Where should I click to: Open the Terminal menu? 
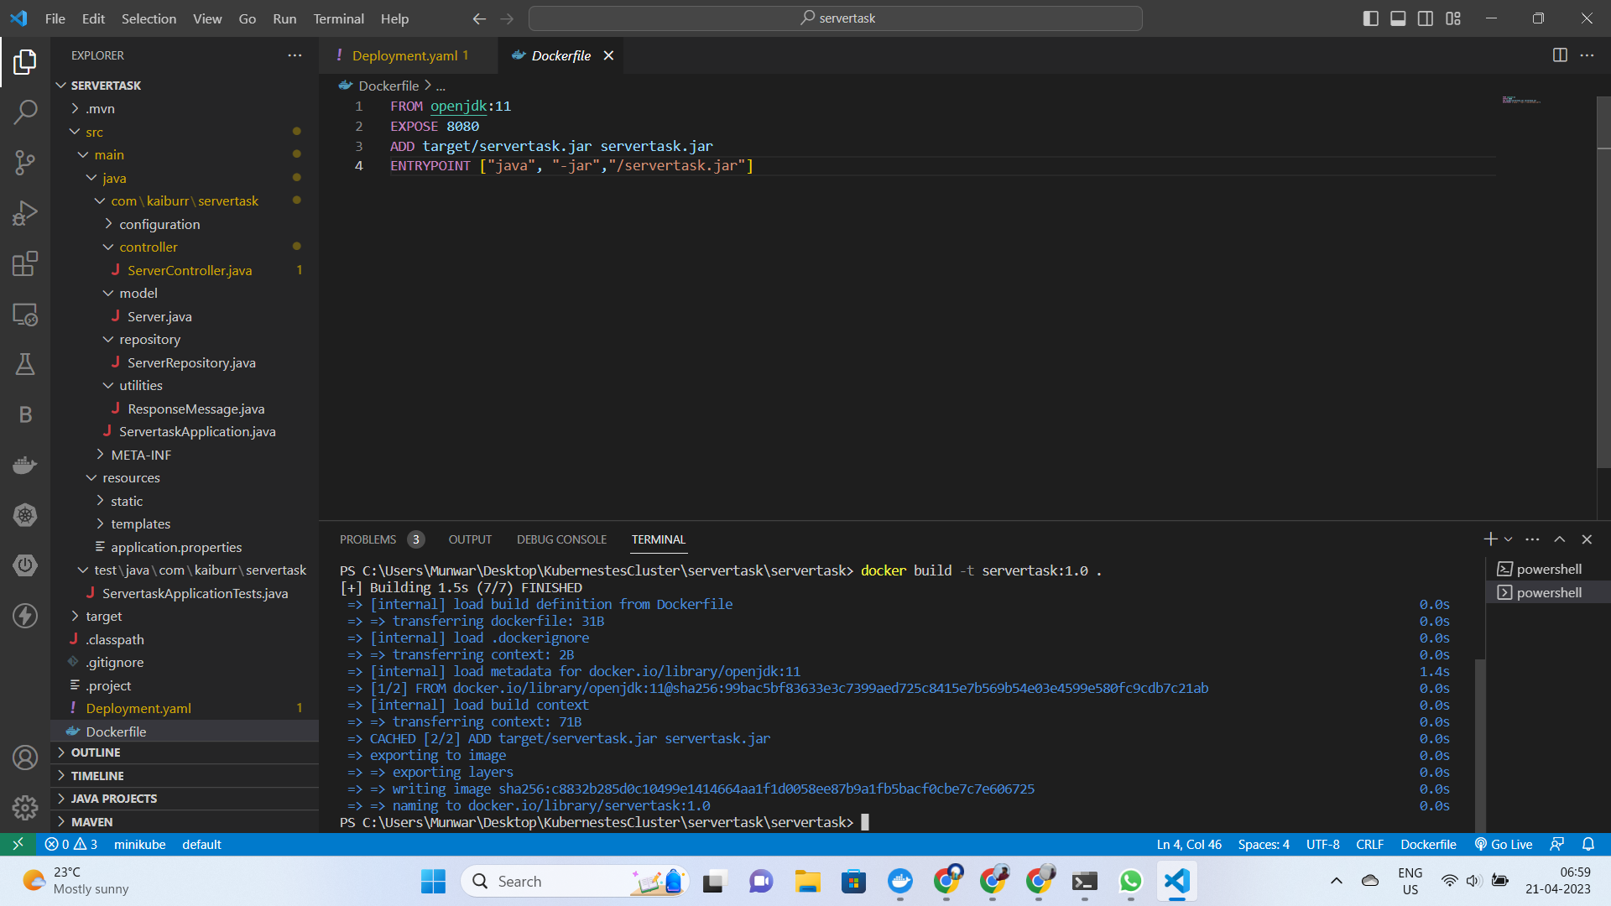click(338, 18)
